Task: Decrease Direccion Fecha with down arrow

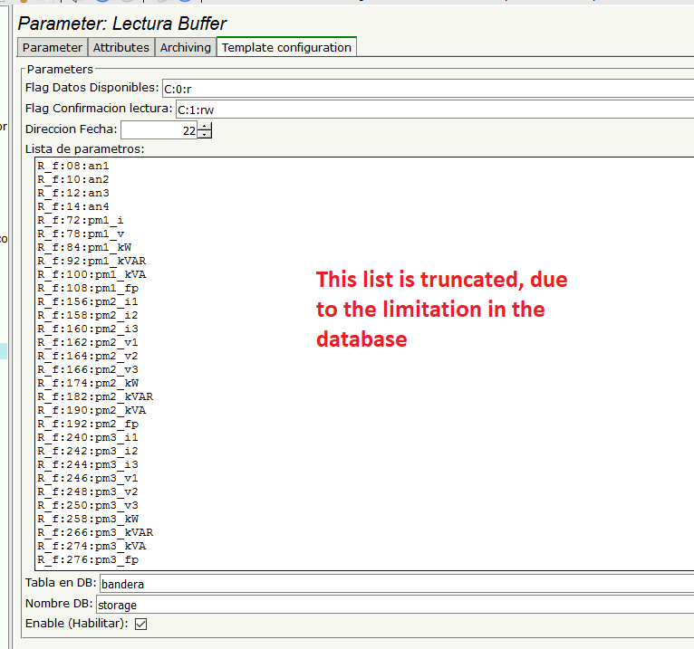Action: click(205, 135)
